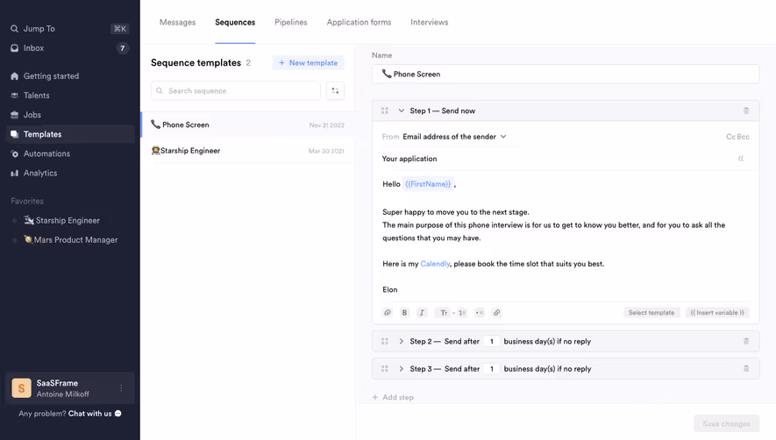The width and height of the screenshot is (776, 440).
Task: Toggle bold formatting
Action: tap(404, 312)
